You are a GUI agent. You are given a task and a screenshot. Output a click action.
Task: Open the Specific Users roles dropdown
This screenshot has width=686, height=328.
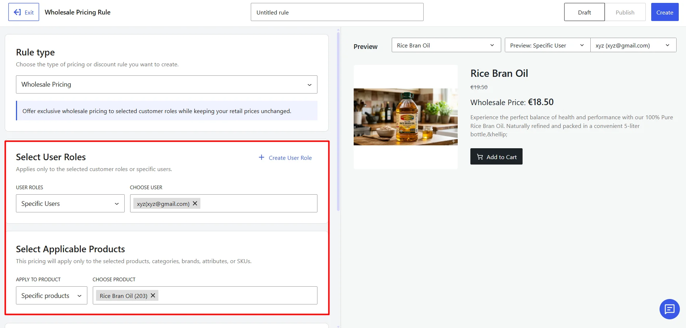tap(70, 203)
